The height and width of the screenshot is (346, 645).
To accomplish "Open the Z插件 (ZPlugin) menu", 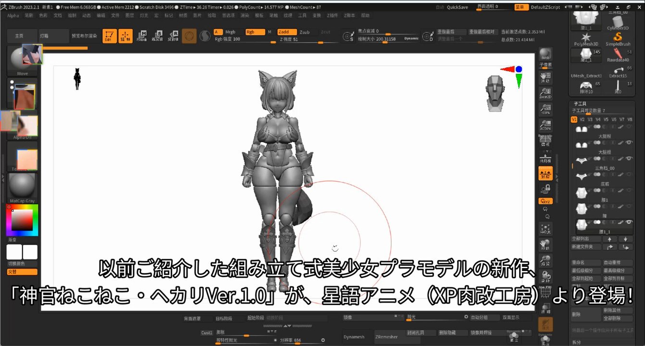I will [x=332, y=15].
